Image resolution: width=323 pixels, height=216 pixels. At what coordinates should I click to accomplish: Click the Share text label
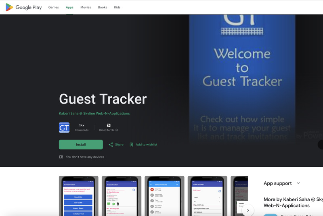119,145
